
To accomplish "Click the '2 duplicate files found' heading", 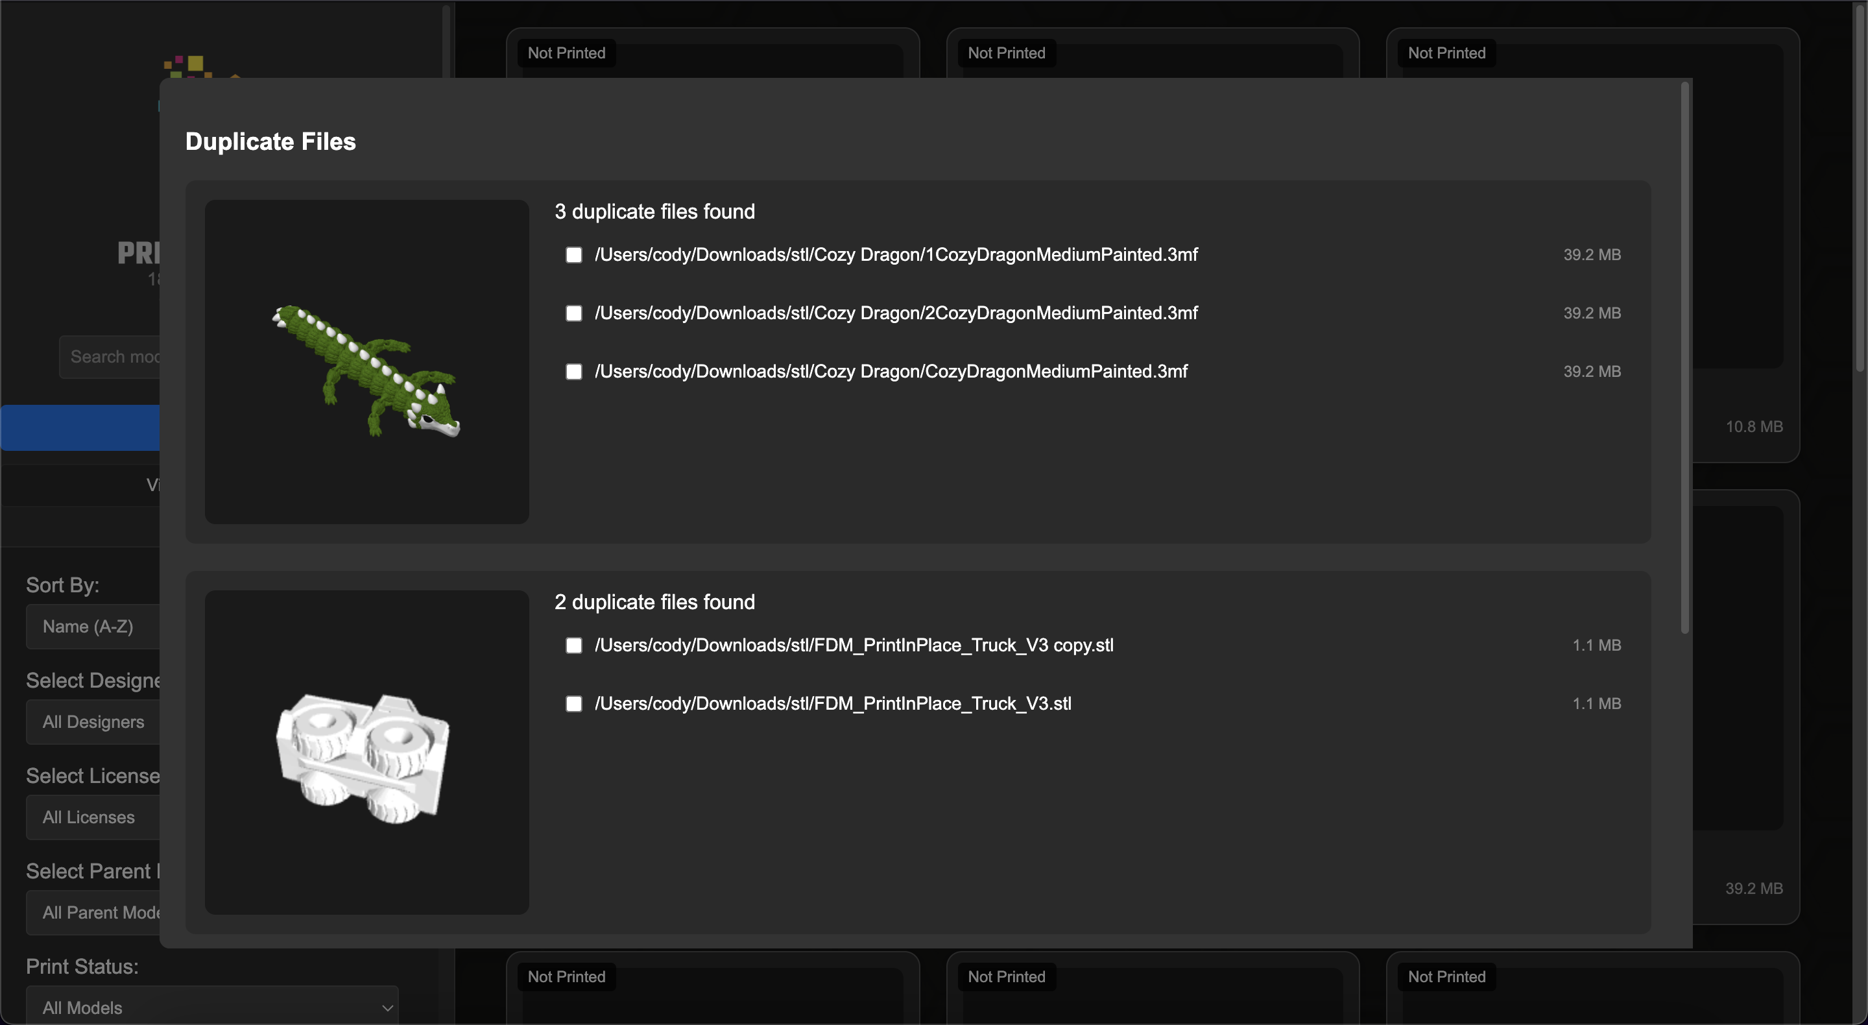I will tap(654, 602).
